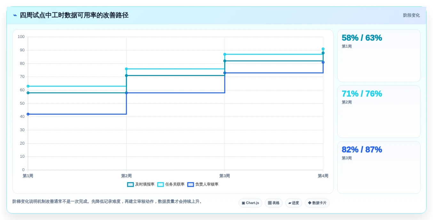433x220 pixels.
Task: Click 及时填报率 data point at 第4周 (88)
Action: point(323,53)
